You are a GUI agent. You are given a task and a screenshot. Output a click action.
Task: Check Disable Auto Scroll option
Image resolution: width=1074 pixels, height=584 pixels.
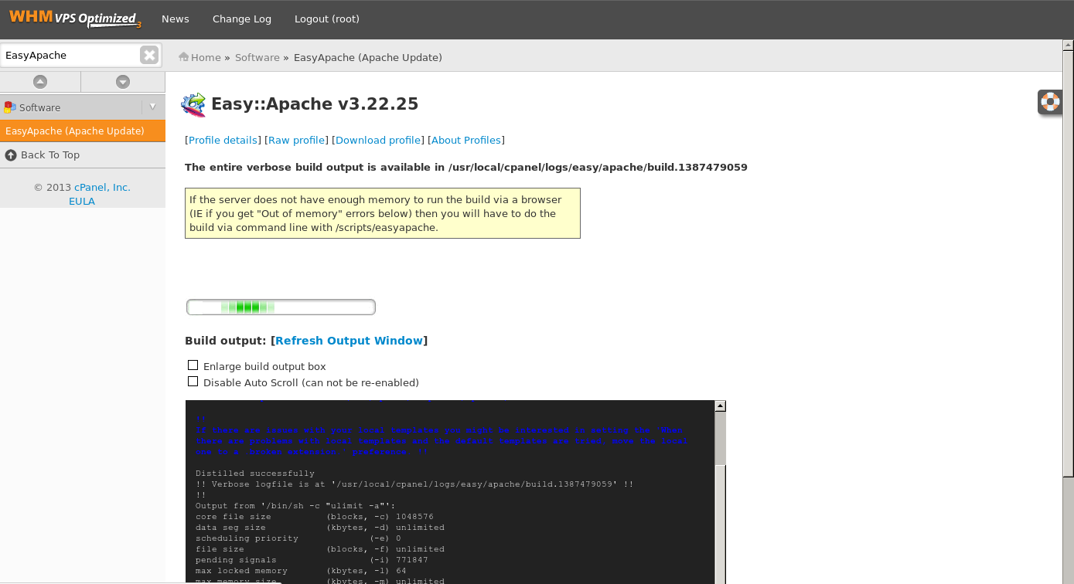(x=193, y=382)
